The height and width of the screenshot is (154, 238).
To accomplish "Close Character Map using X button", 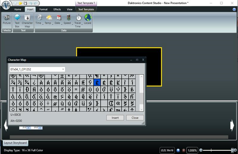I will coord(143,60).
